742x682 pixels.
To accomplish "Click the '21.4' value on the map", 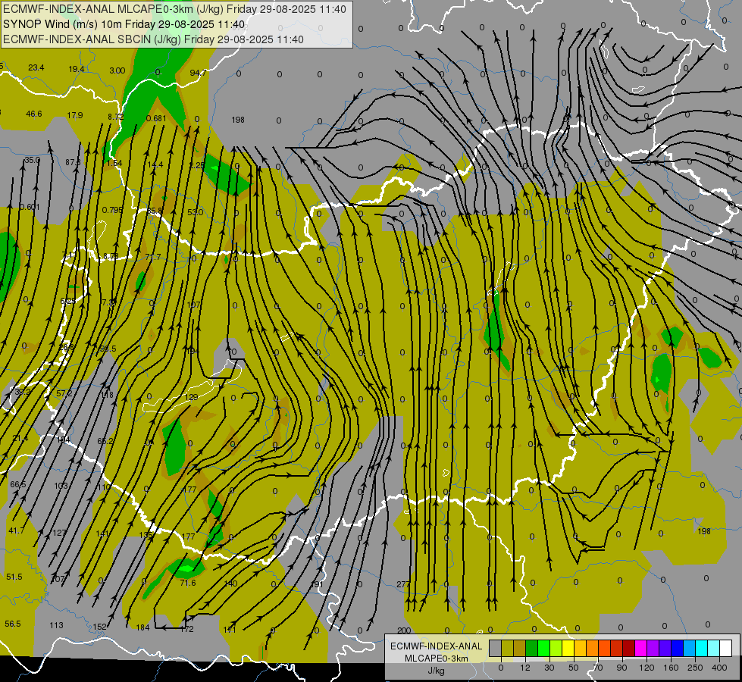I will point(20,438).
